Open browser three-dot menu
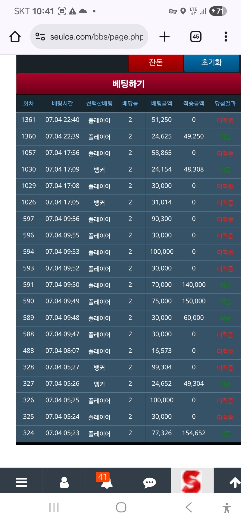The width and height of the screenshot is (241, 523). coord(226,37)
